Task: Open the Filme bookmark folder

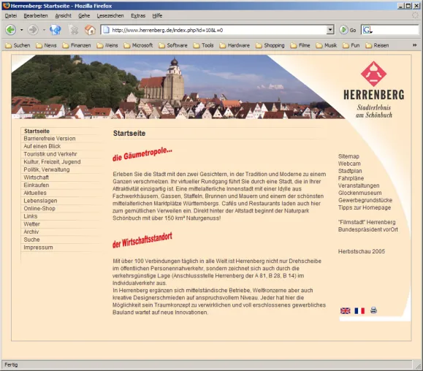Action: (300, 45)
